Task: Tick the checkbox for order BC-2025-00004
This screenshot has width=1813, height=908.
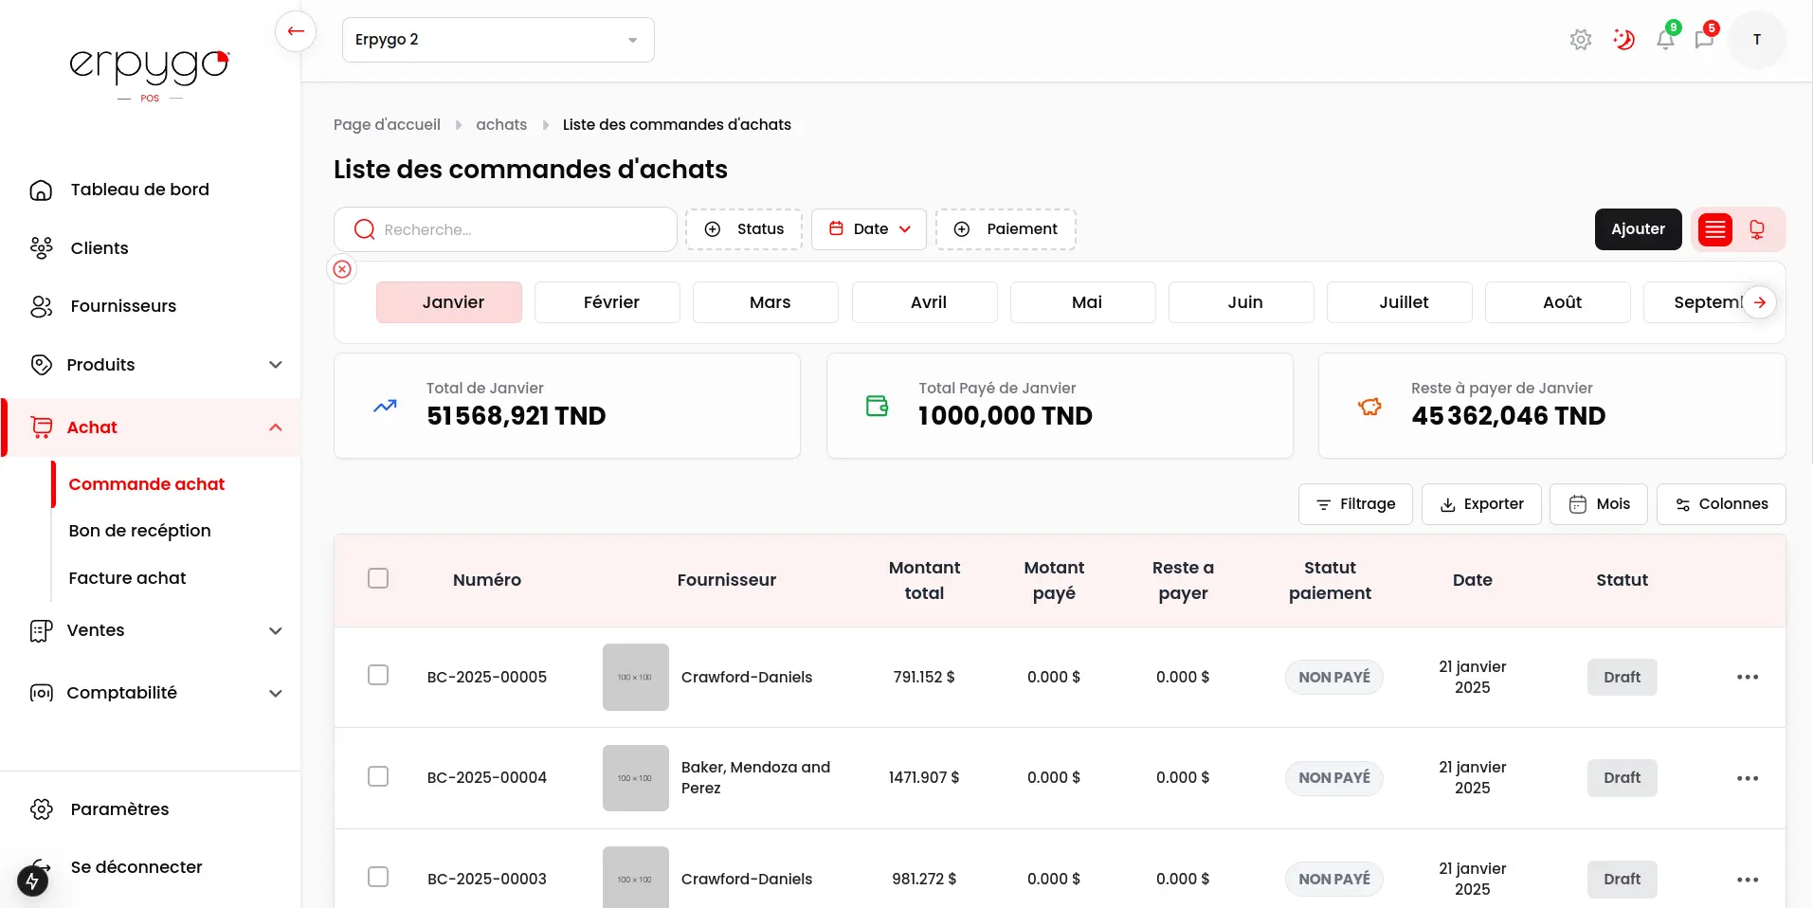Action: (x=378, y=776)
